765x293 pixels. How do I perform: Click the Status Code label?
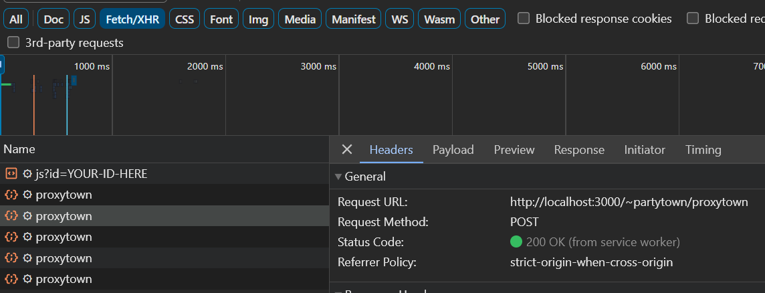pos(370,242)
